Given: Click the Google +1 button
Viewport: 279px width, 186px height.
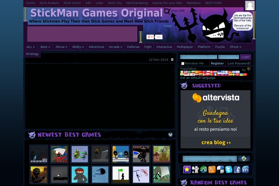Looking at the screenshot, I should (150, 37).
